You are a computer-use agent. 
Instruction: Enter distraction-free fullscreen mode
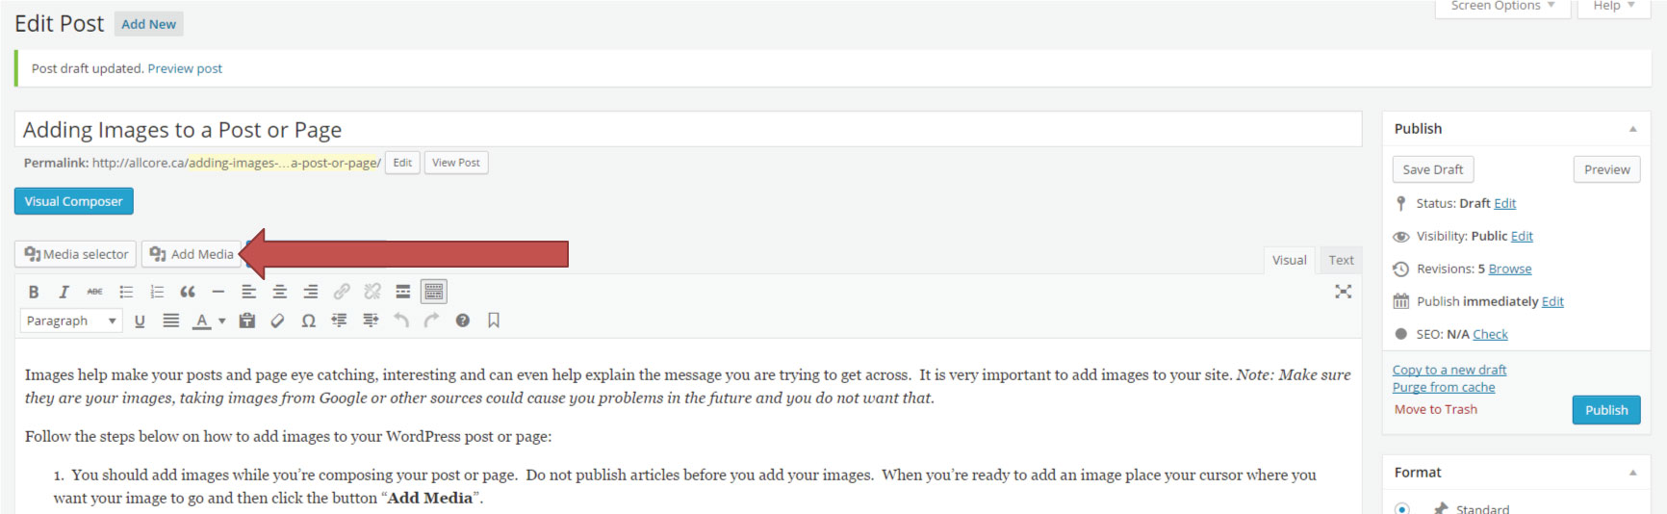click(x=1343, y=292)
